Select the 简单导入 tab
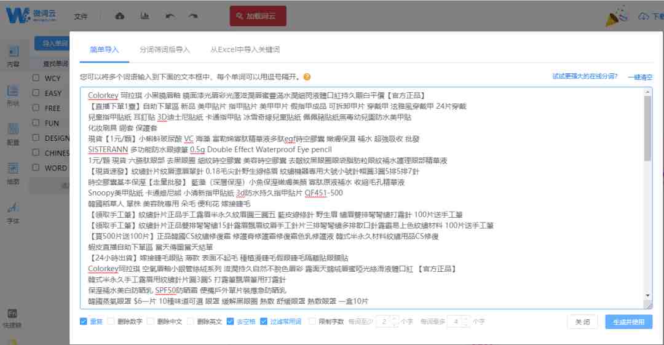This screenshot has height=345, width=664. pyautogui.click(x=104, y=50)
